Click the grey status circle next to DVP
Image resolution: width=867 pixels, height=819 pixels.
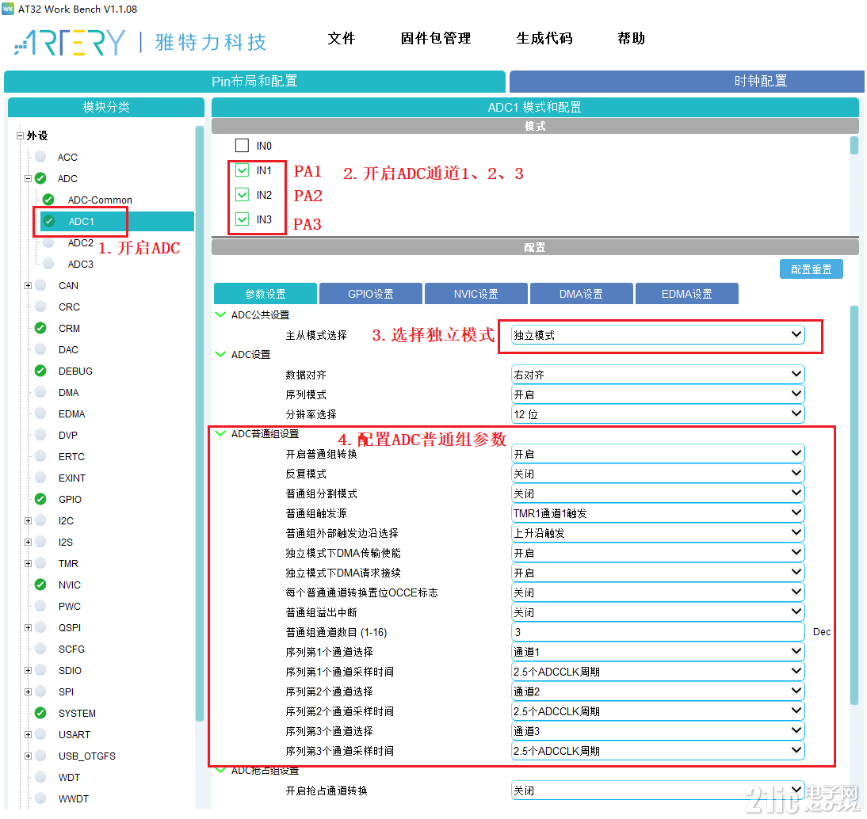coord(40,434)
